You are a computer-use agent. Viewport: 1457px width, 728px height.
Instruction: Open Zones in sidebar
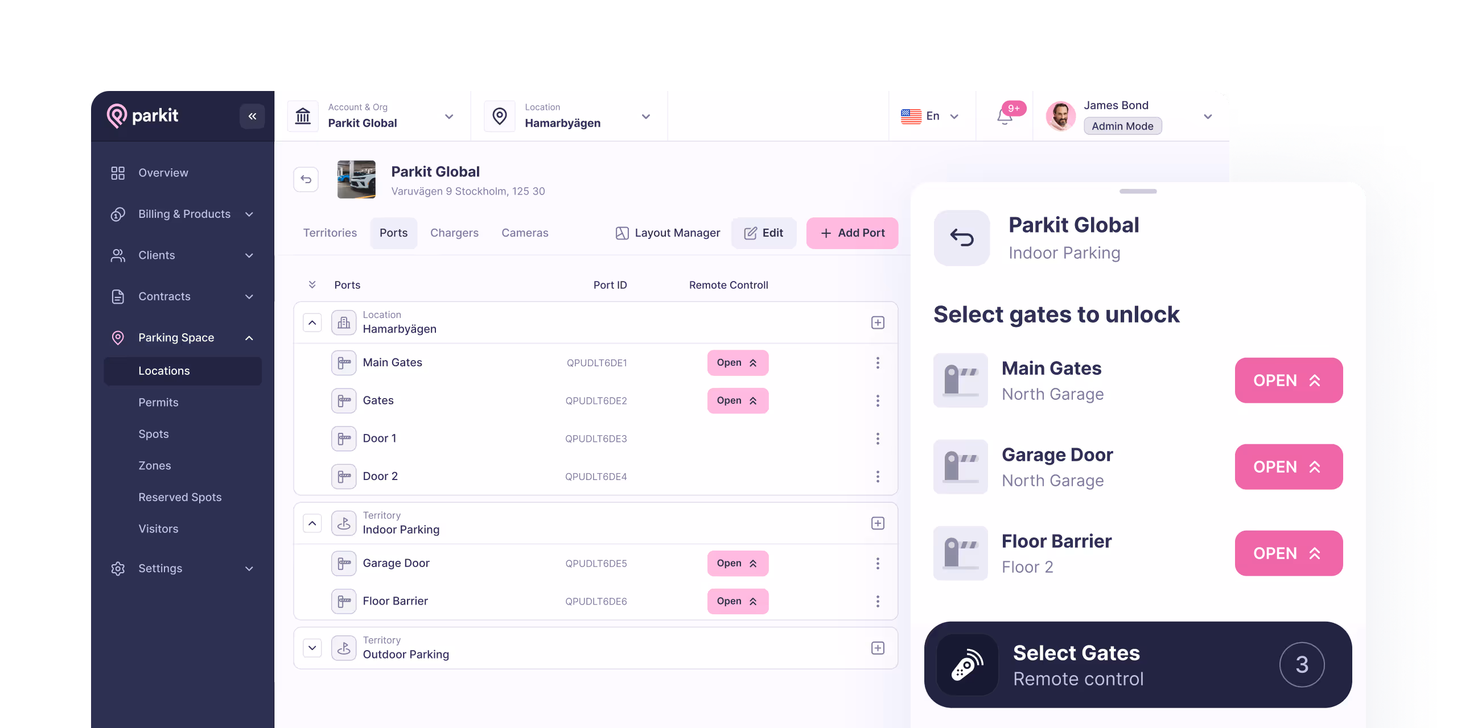point(155,466)
